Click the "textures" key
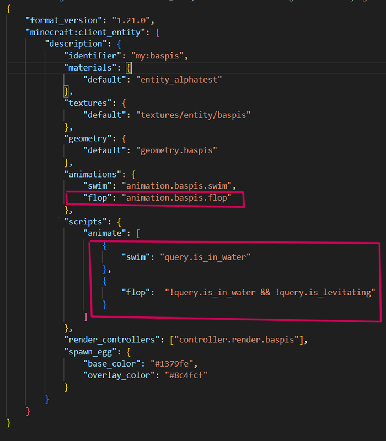386x441 pixels. click(88, 103)
